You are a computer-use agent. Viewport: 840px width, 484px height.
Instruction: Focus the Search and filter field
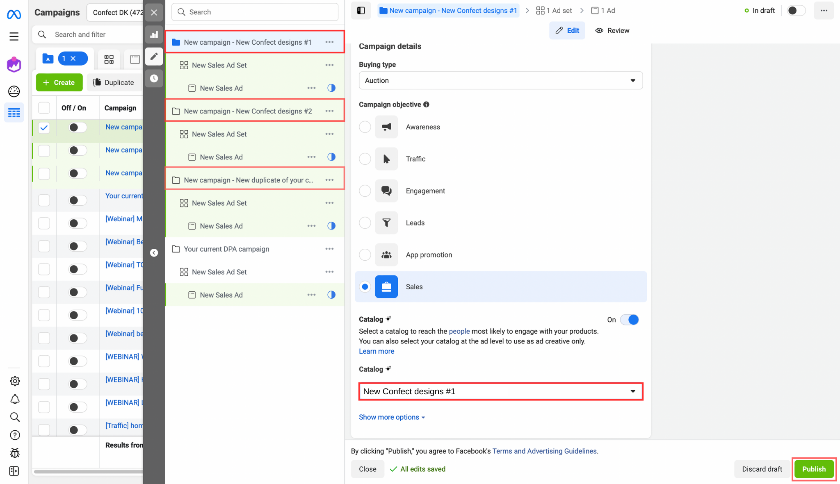tap(88, 35)
